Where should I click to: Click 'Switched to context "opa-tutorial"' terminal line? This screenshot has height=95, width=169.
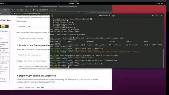[x=65, y=66]
